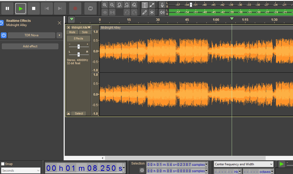Click the green playhead marker on timeline
Screen dimensions: 293x174
pos(232,19)
